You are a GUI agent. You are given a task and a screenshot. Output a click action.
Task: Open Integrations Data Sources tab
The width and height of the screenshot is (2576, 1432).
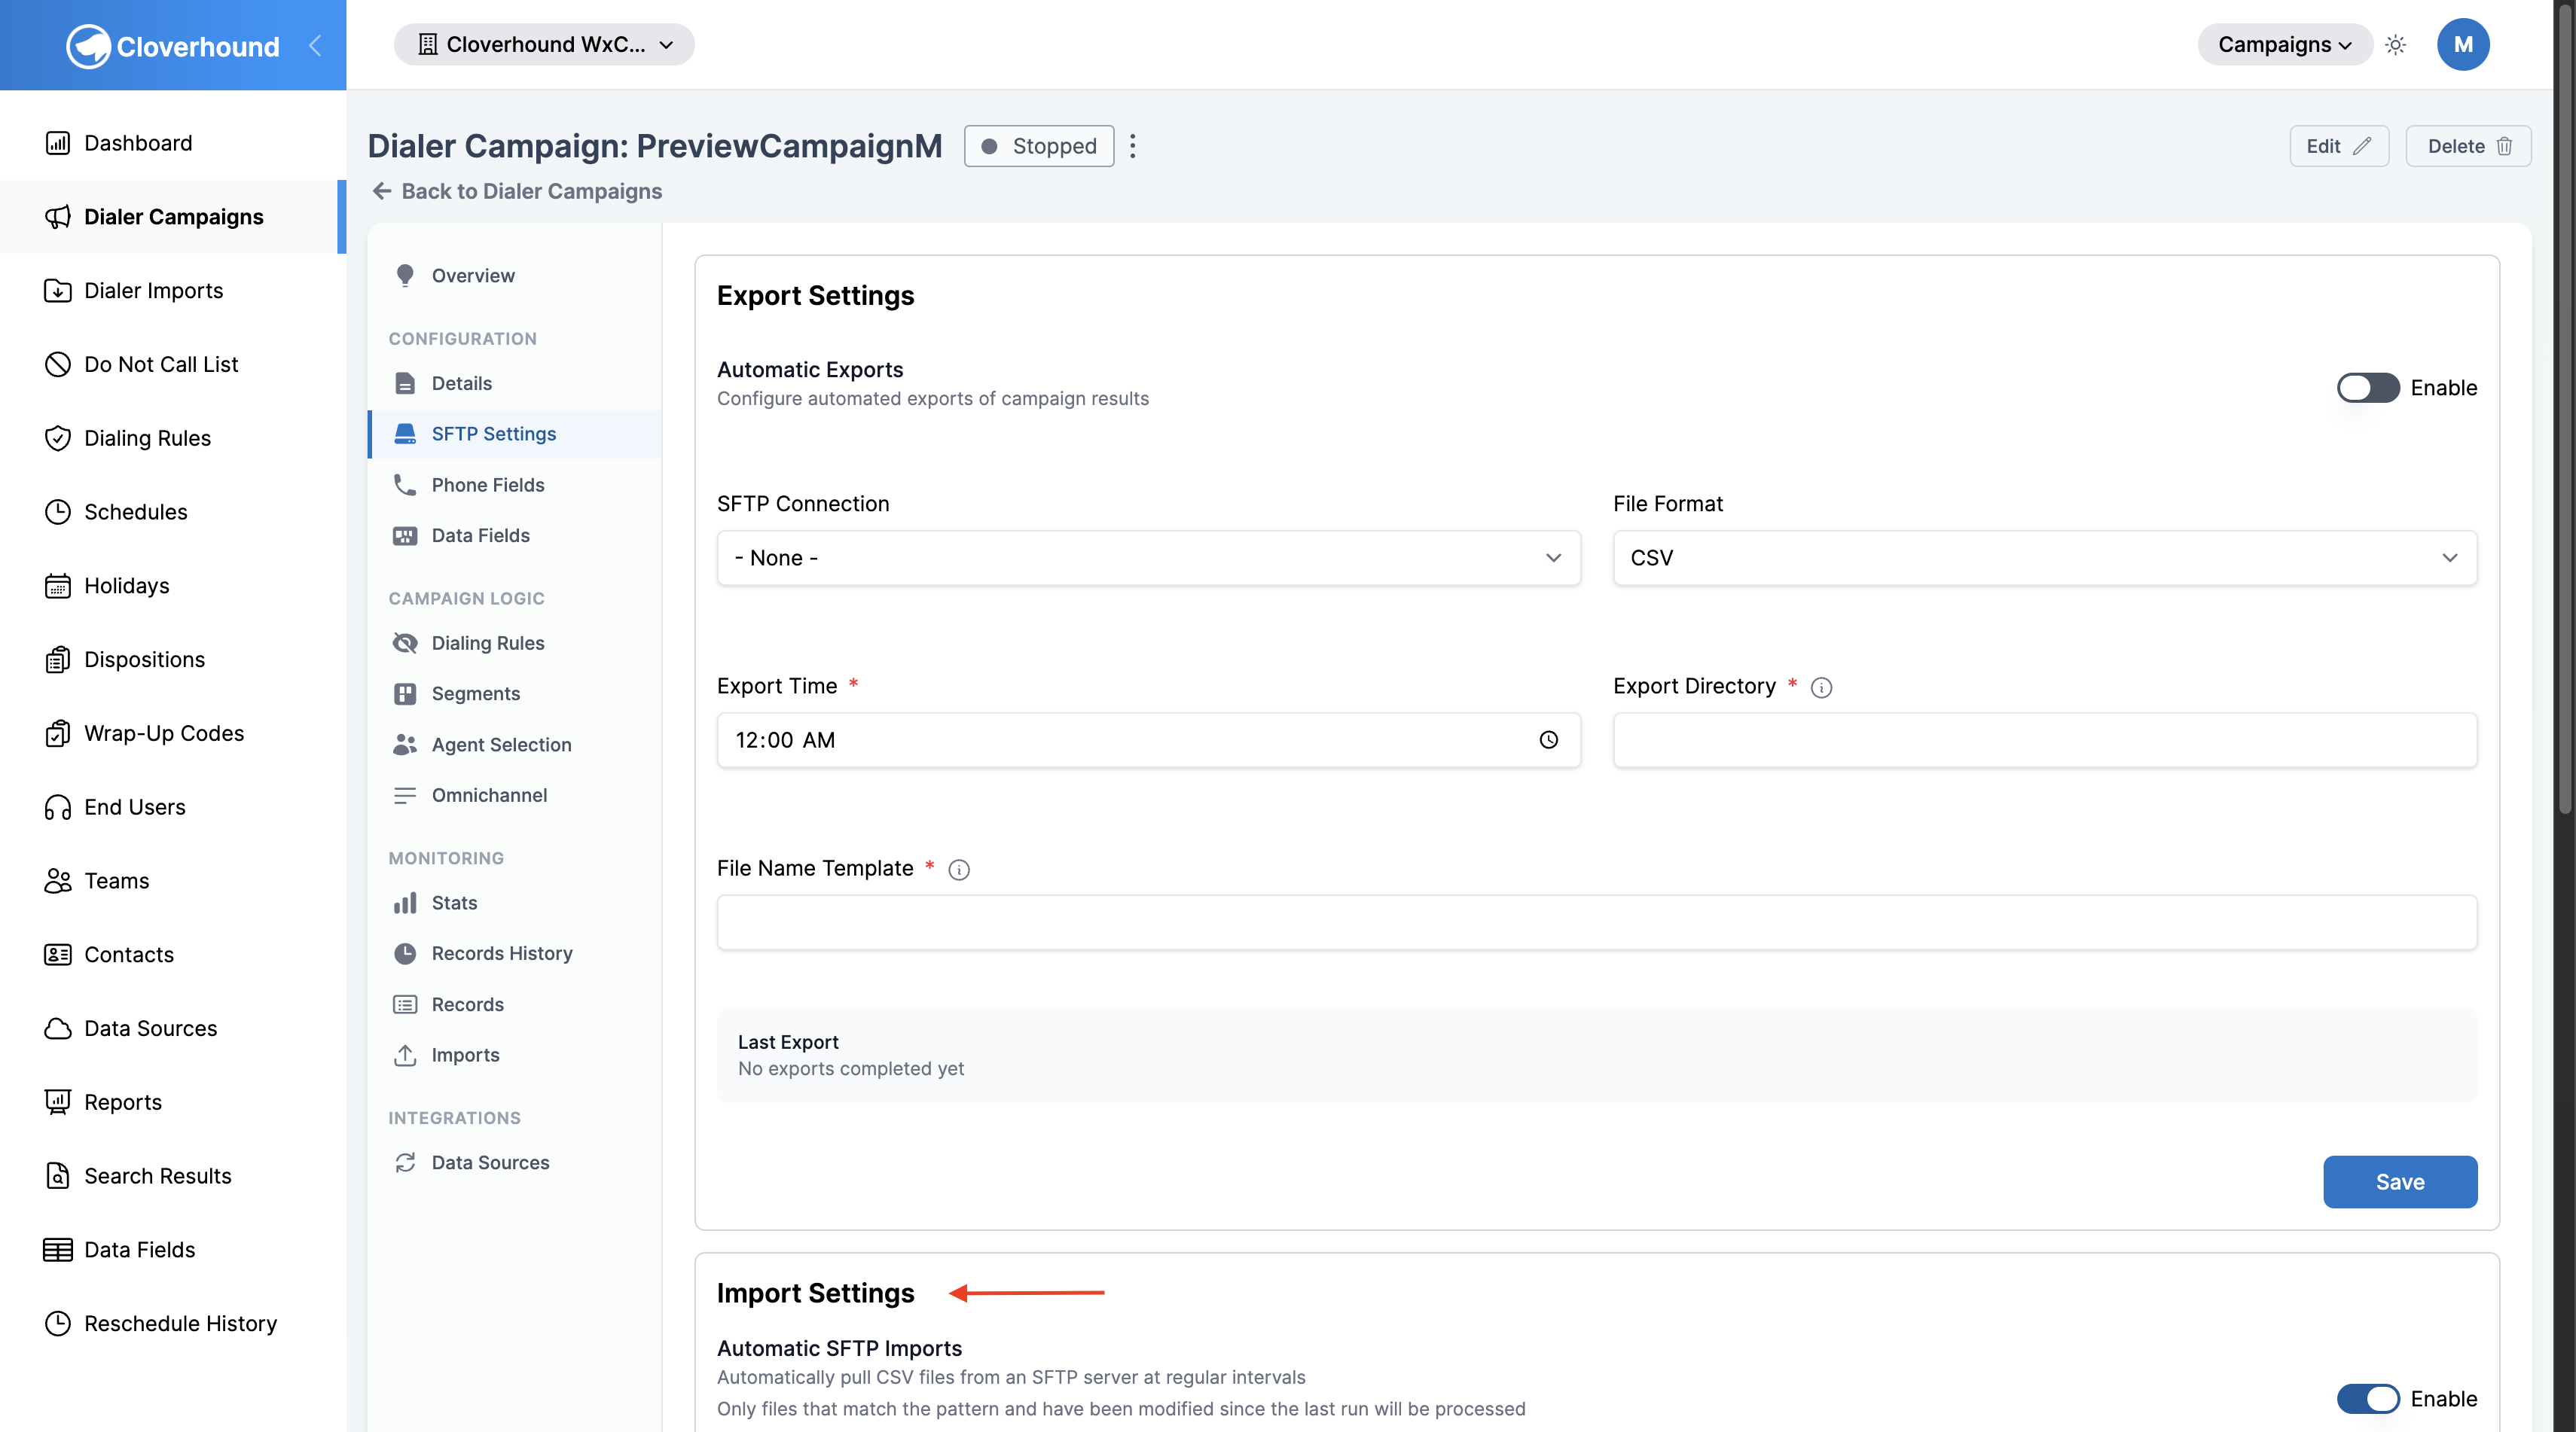514,1163
